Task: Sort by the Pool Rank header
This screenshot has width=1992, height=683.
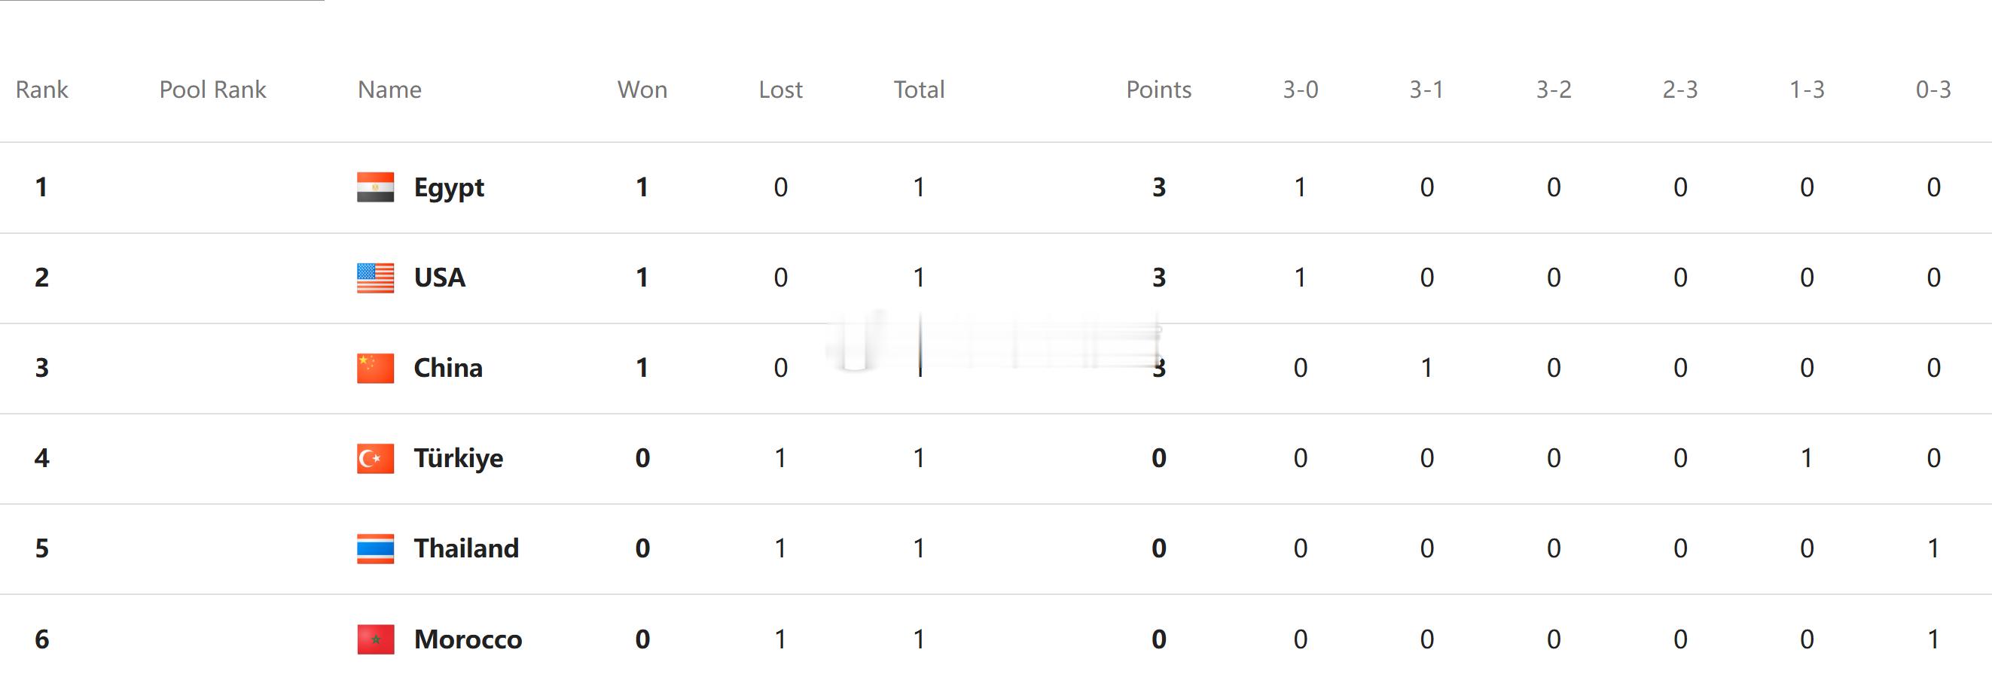Action: [212, 90]
